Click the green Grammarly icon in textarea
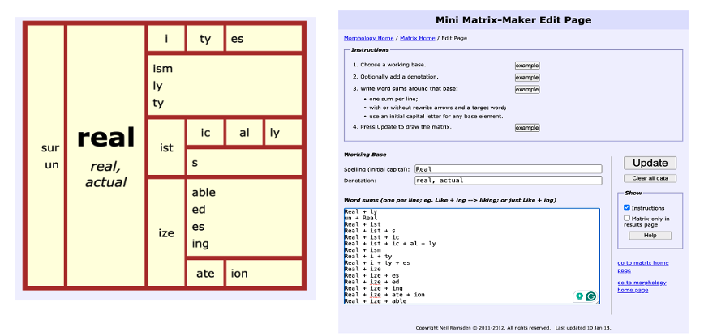The image size is (704, 336). click(591, 296)
